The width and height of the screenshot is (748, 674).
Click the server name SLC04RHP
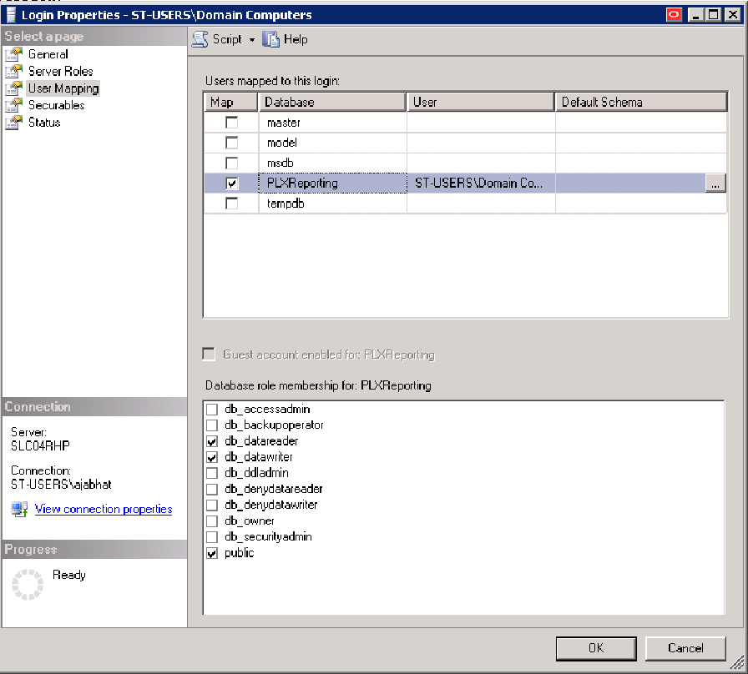click(x=41, y=445)
